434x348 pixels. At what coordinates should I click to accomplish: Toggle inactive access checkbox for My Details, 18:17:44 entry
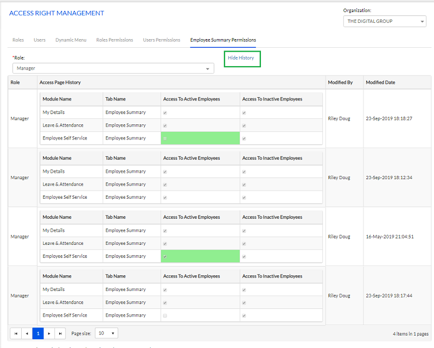point(244,290)
